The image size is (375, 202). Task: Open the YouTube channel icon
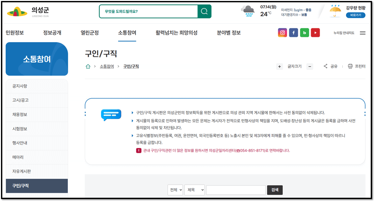(x=315, y=33)
